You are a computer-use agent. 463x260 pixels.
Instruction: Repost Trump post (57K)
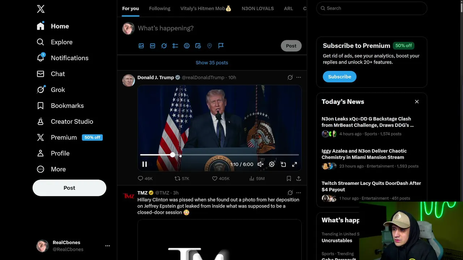point(182,178)
